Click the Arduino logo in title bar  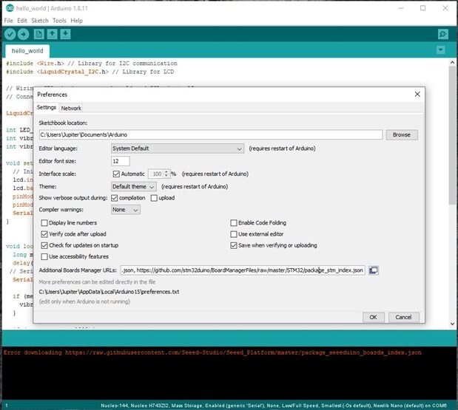point(10,8)
